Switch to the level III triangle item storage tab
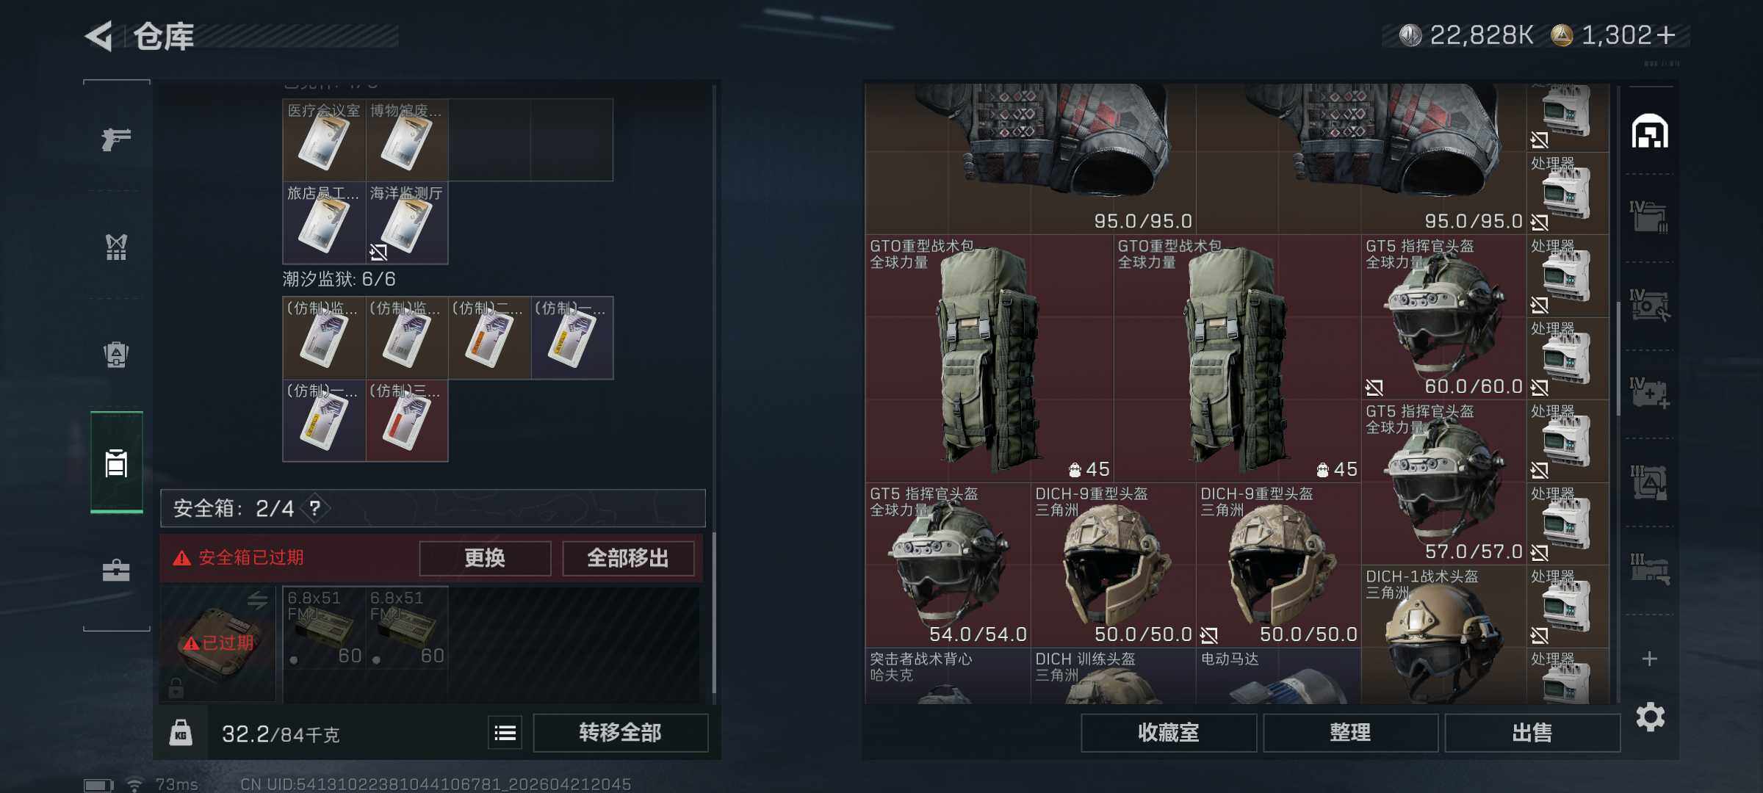The image size is (1763, 793). tap(1650, 482)
